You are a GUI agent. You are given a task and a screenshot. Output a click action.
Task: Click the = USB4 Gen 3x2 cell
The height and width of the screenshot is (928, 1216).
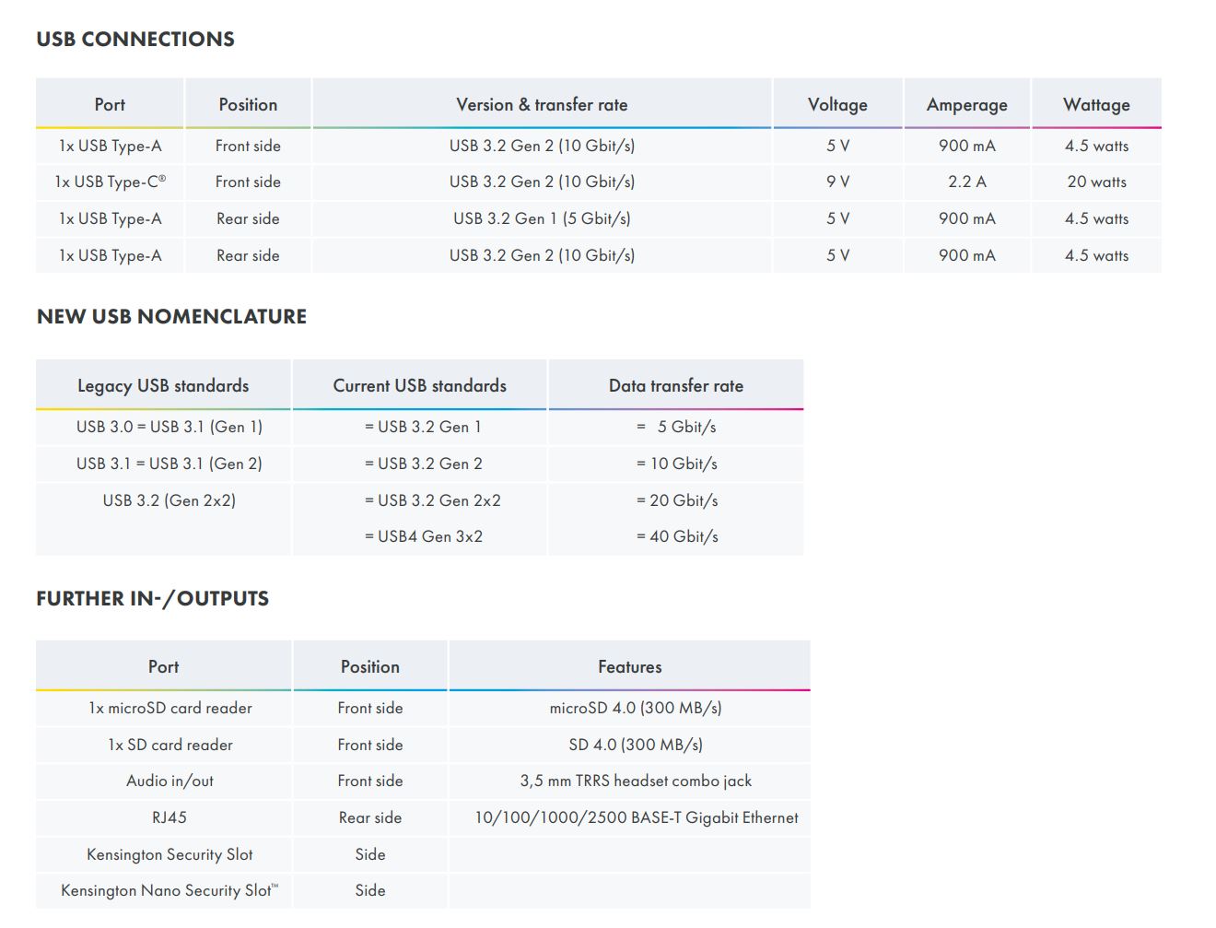(424, 536)
